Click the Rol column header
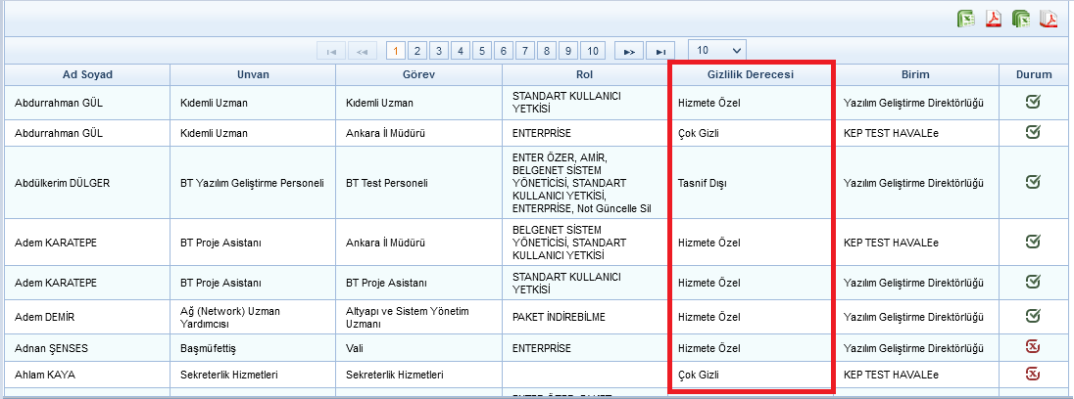 (x=584, y=74)
